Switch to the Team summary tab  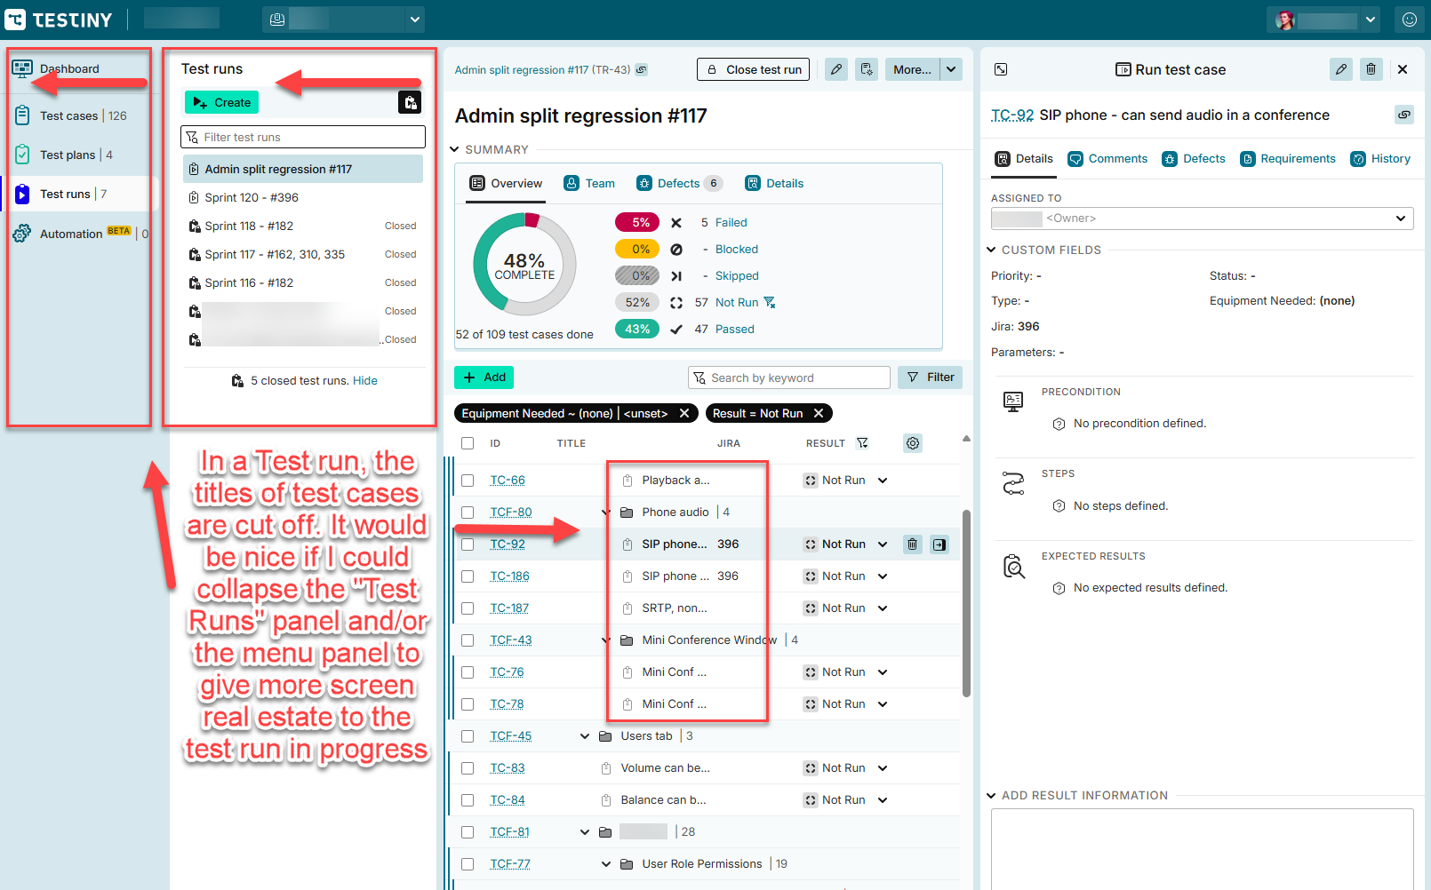point(589,183)
